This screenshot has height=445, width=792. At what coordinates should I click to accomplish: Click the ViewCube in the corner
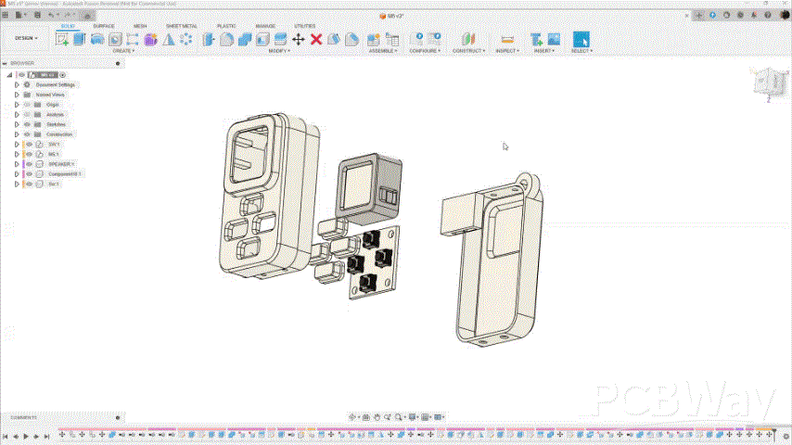click(x=768, y=81)
